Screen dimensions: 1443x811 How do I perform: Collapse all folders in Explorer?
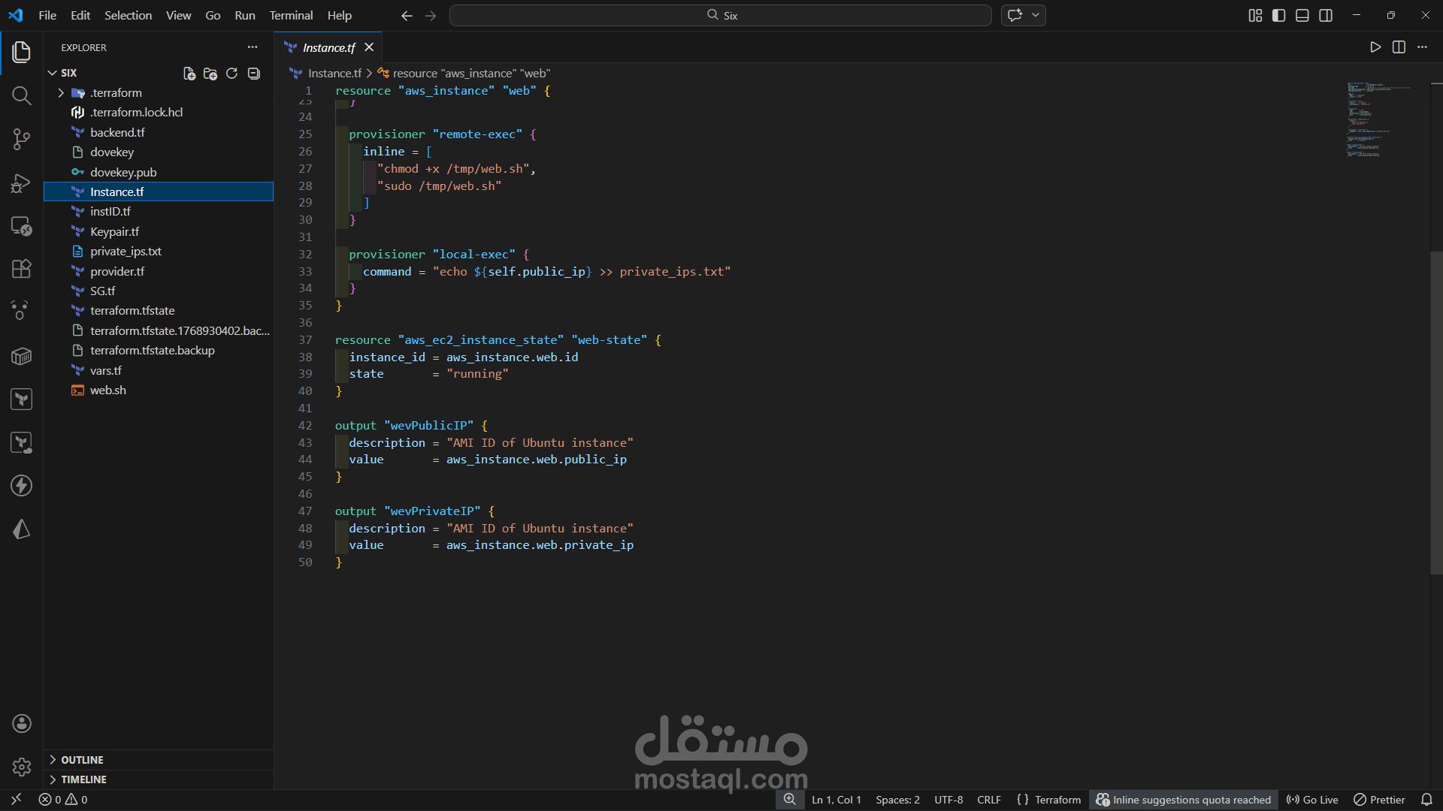254,73
